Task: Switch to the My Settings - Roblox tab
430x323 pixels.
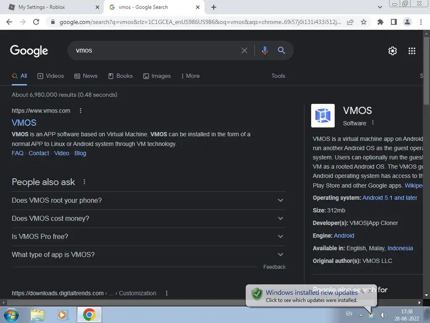Action: (x=52, y=7)
